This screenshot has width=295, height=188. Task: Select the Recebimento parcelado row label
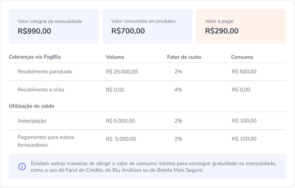tap(45, 72)
